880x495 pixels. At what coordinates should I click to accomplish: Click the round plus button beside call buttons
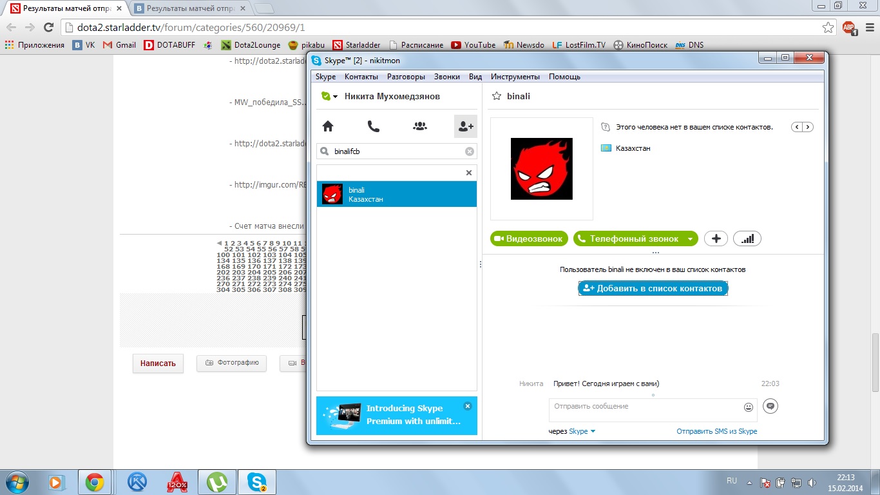(716, 238)
